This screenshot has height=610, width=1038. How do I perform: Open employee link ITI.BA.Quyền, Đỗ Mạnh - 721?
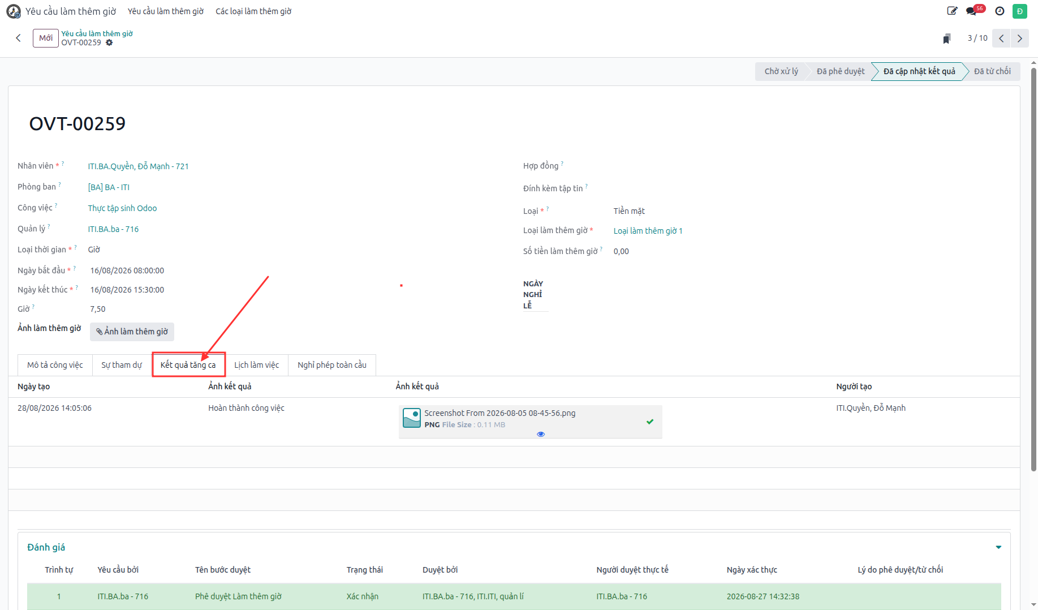[x=138, y=166]
